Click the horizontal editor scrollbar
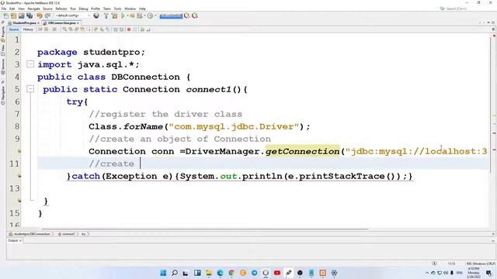The width and height of the screenshot is (497, 279). [204, 229]
